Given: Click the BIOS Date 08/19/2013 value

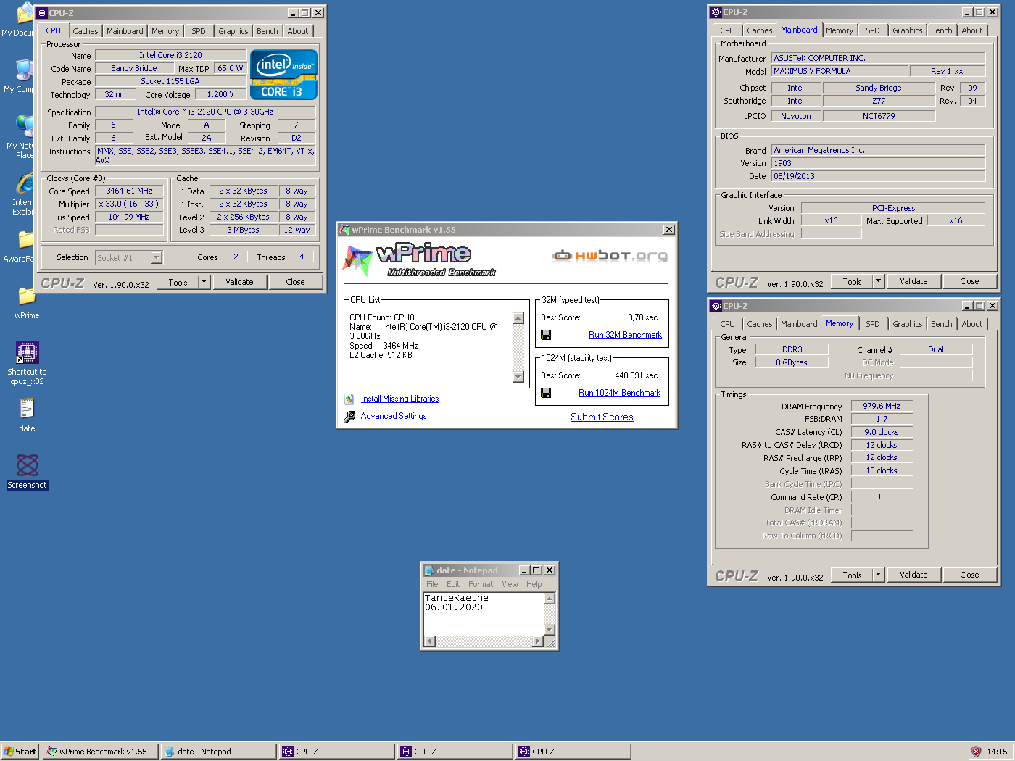Looking at the screenshot, I should (x=878, y=176).
